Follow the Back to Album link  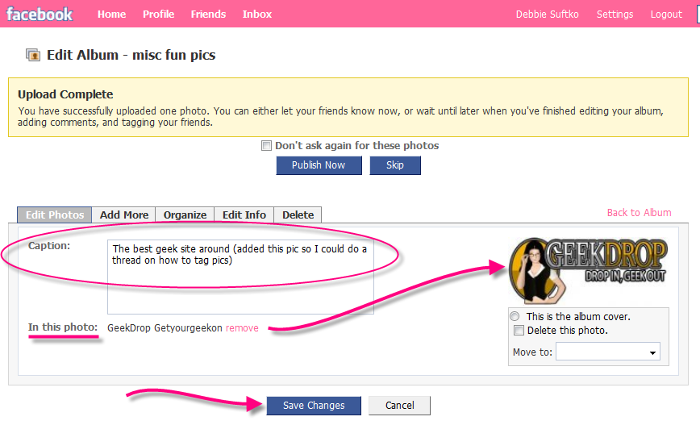[x=639, y=213]
